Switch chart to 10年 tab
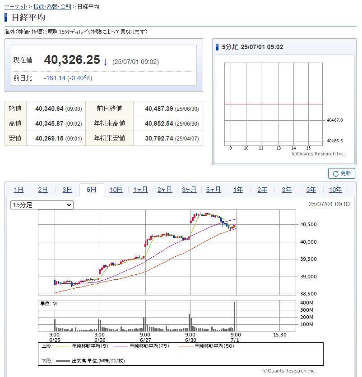Image resolution: width=362 pixels, height=377 pixels. tap(335, 190)
